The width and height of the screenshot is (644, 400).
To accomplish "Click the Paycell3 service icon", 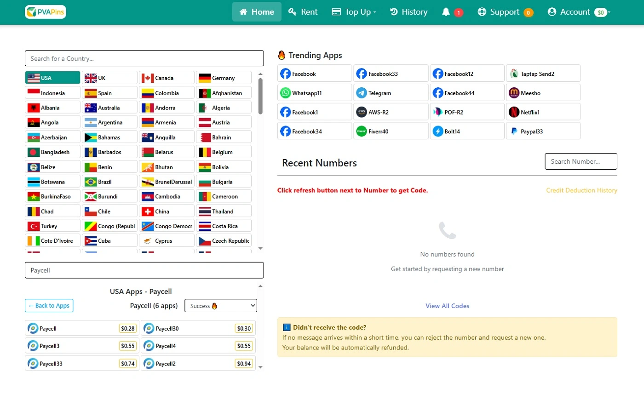I will (33, 346).
